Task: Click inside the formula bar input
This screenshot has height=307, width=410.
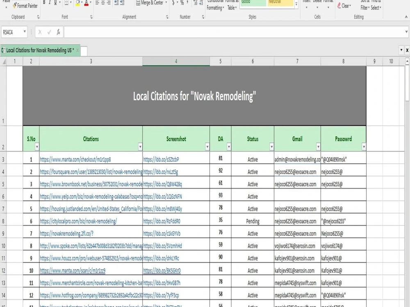Action: [x=234, y=32]
